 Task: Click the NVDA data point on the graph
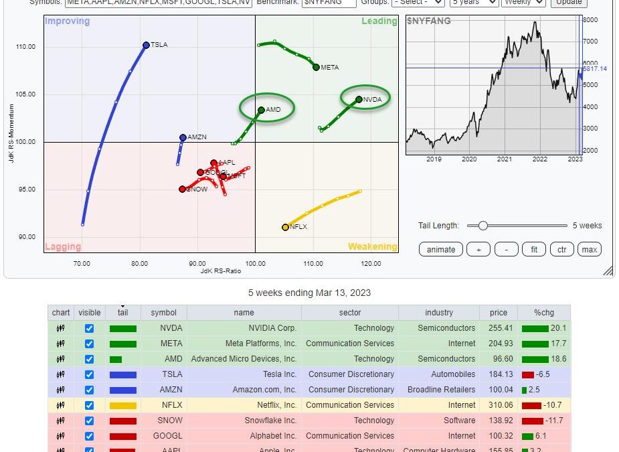tap(359, 99)
